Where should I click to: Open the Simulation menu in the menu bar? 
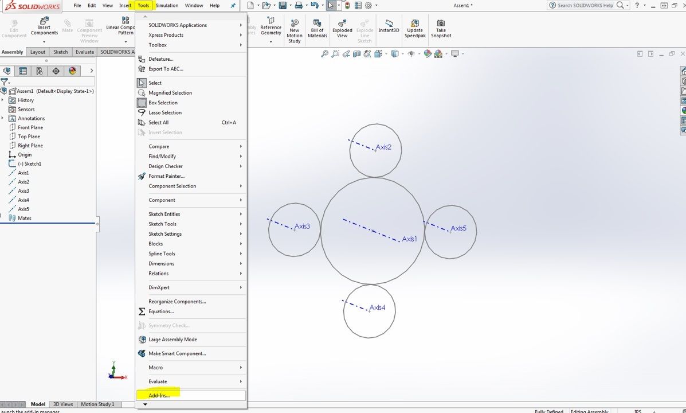pyautogui.click(x=167, y=6)
